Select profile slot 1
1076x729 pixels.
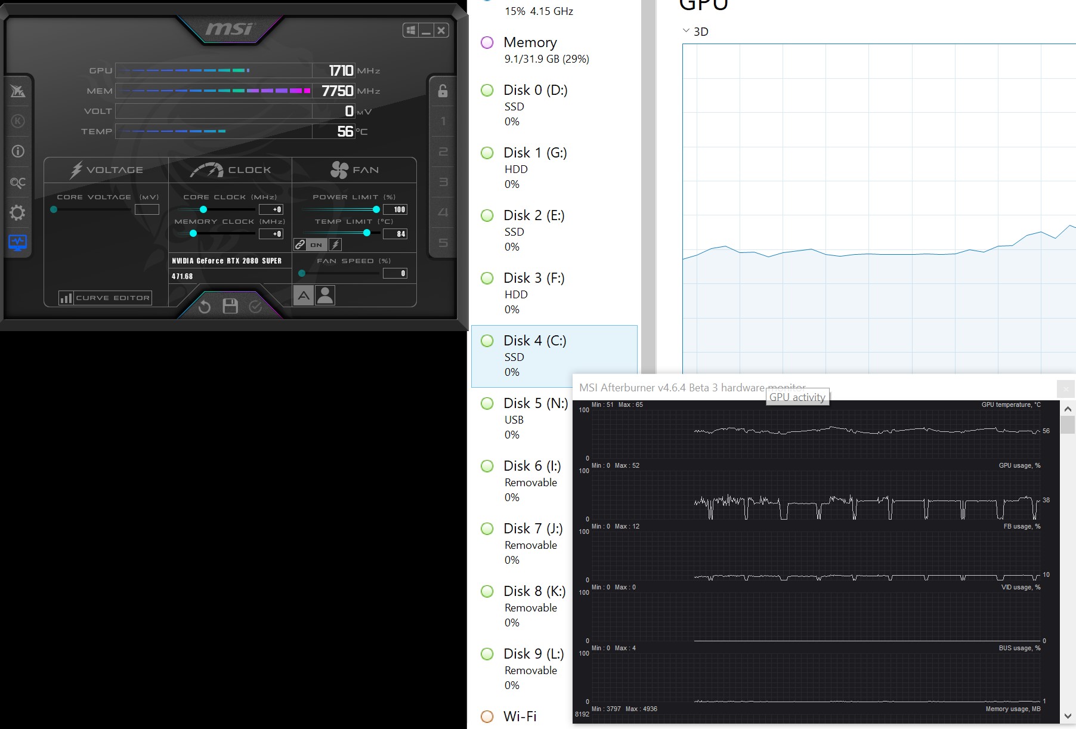click(443, 121)
